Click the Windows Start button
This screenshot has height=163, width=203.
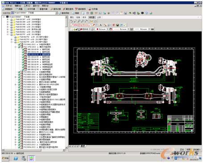(x=5, y=158)
